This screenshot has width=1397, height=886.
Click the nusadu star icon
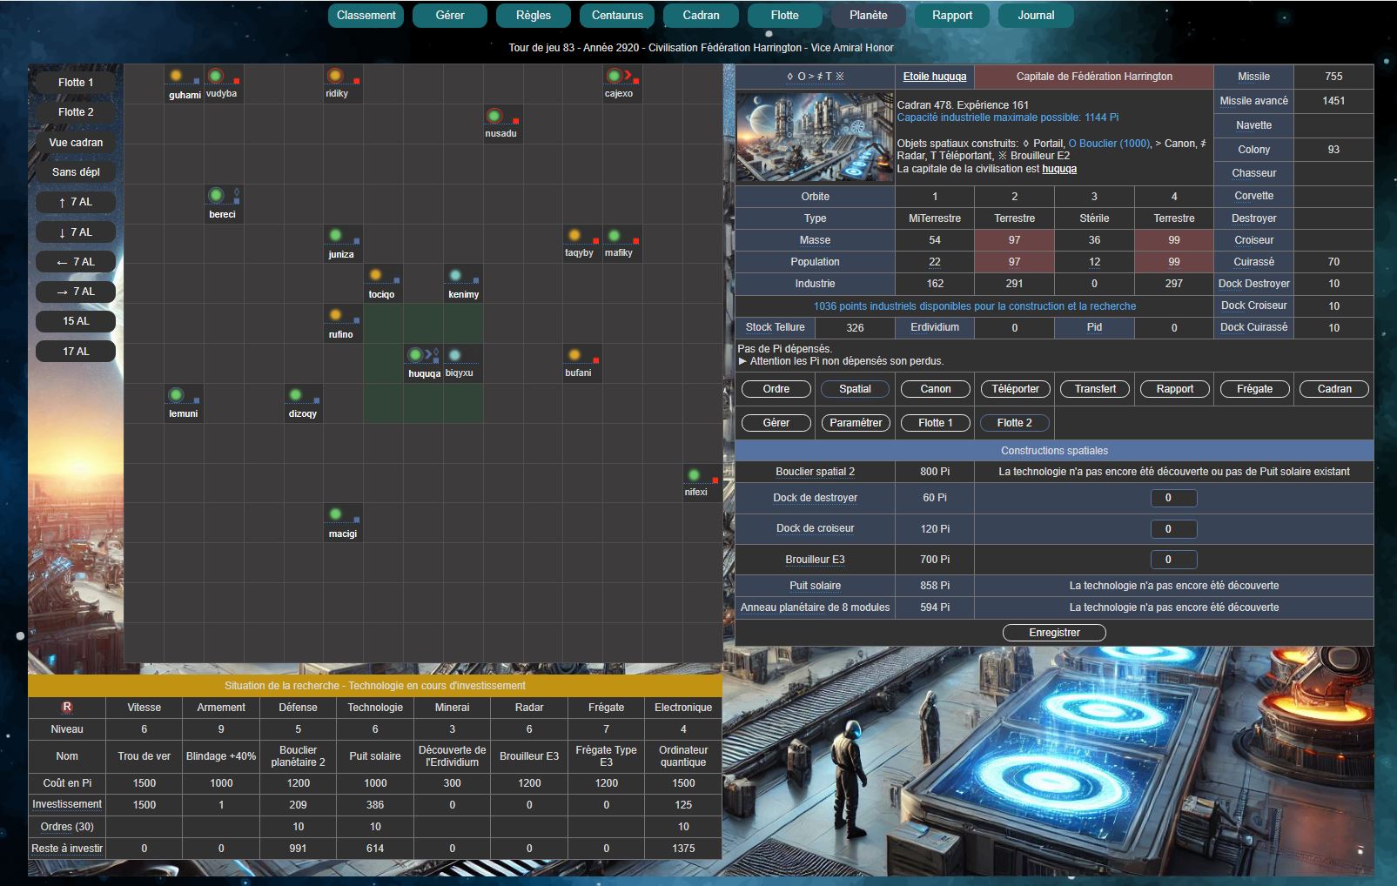[x=494, y=116]
